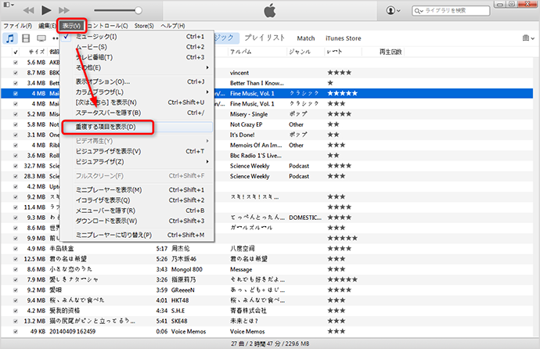This screenshot has width=540, height=349.
Task: Choose ステータスバーを隠す(B) menu entry
Action: coord(137,113)
